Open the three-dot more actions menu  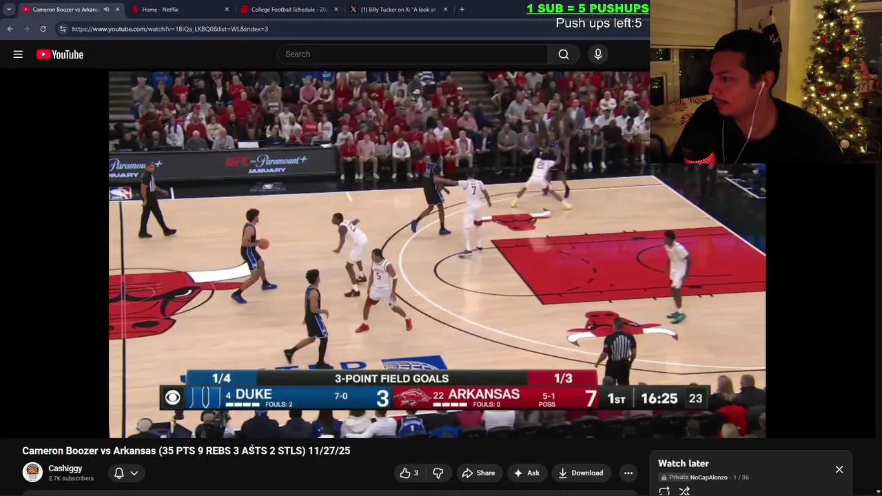tap(628, 473)
